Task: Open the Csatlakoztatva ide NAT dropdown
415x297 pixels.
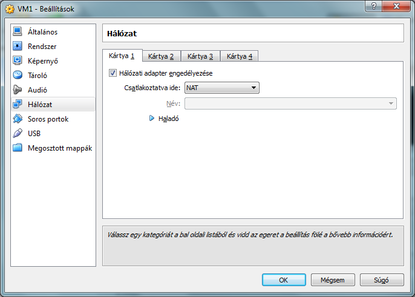Action: 221,88
